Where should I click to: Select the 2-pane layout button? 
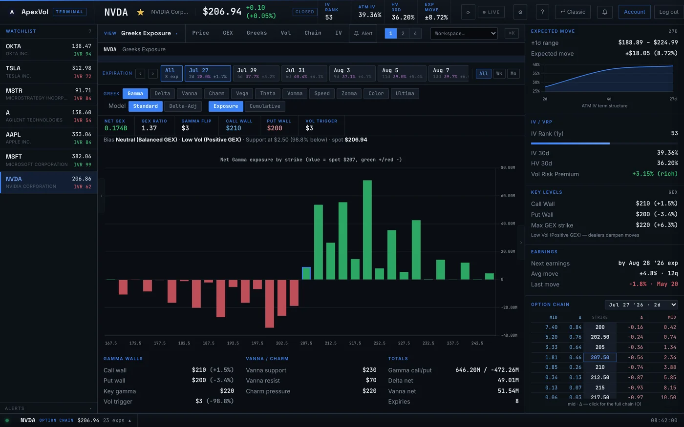pyautogui.click(x=403, y=33)
